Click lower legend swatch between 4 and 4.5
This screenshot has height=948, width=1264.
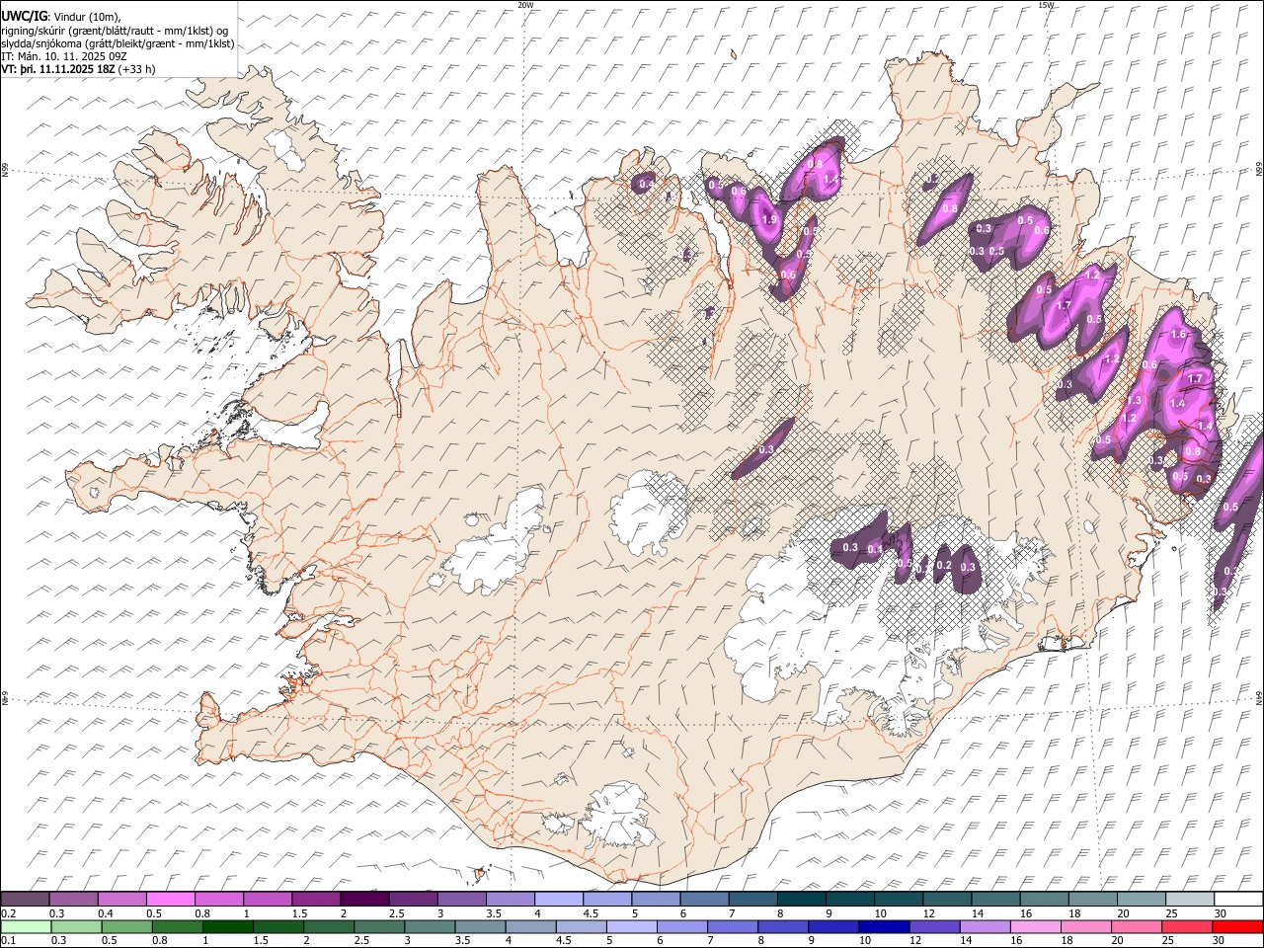[530, 926]
